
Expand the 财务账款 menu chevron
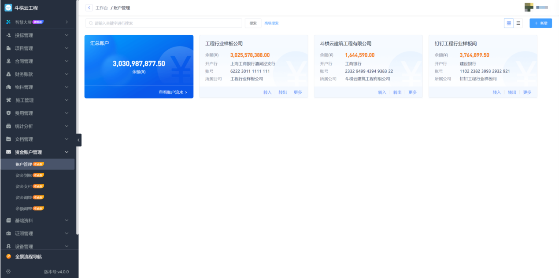pos(67,74)
